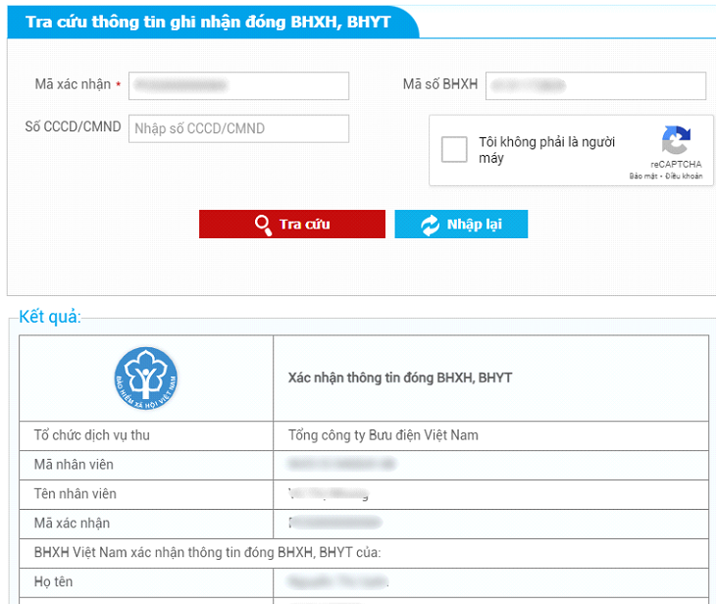Open the reCAPTCHA Điều khoản link

click(x=684, y=176)
